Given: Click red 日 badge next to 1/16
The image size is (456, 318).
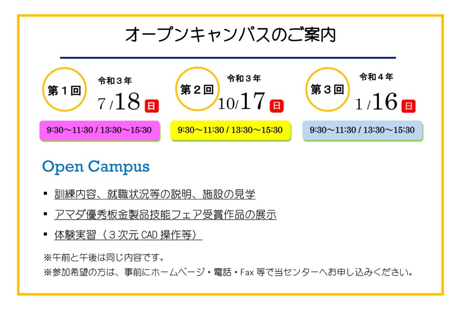Looking at the screenshot, I should [x=409, y=106].
